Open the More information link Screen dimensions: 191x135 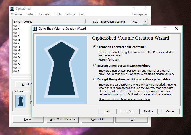(x=109, y=60)
